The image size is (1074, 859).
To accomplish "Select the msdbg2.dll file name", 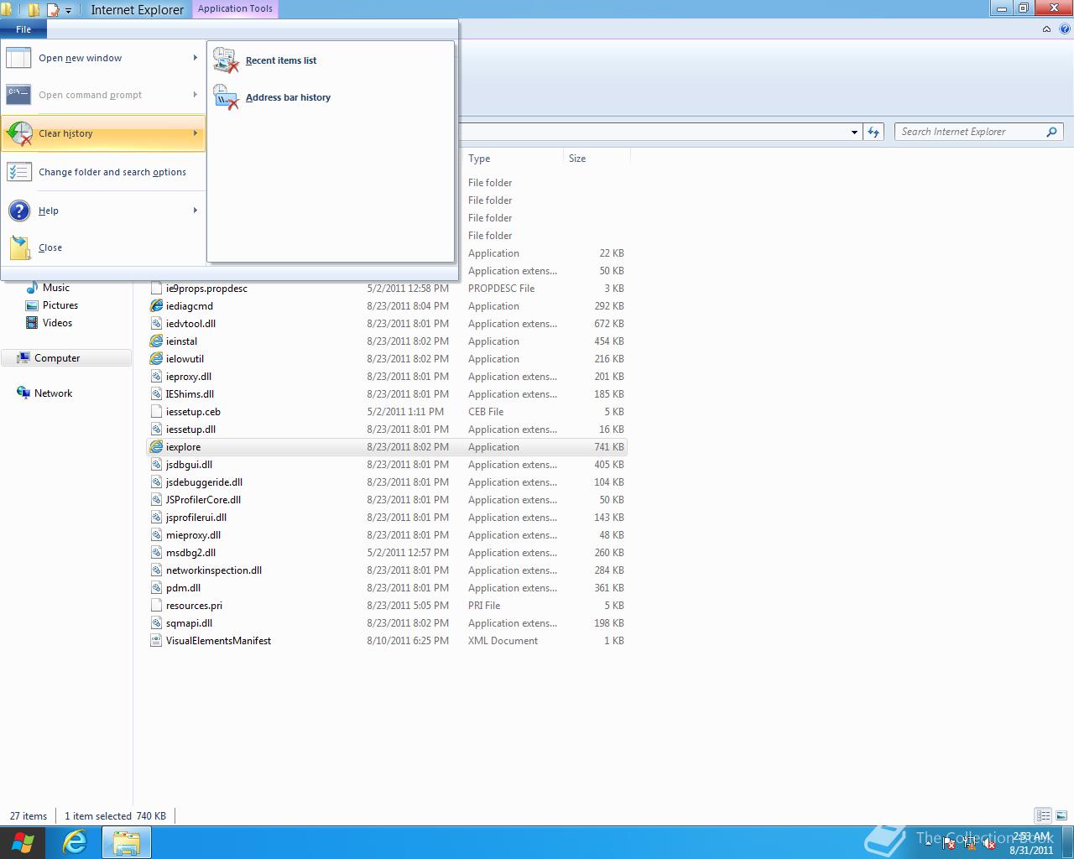I will [x=190, y=553].
